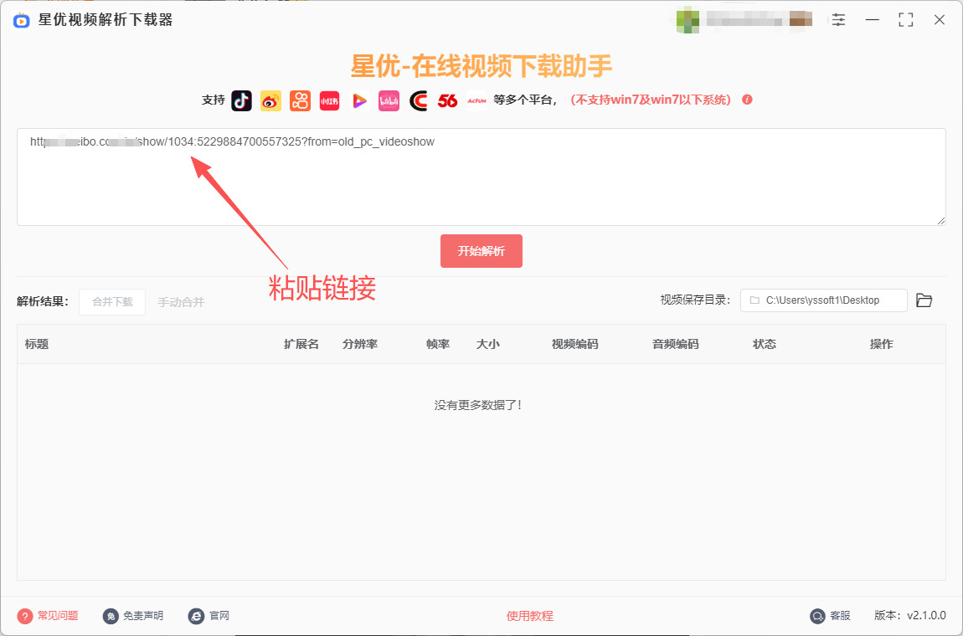Click the app logo in title bar
The image size is (963, 636).
(22, 20)
